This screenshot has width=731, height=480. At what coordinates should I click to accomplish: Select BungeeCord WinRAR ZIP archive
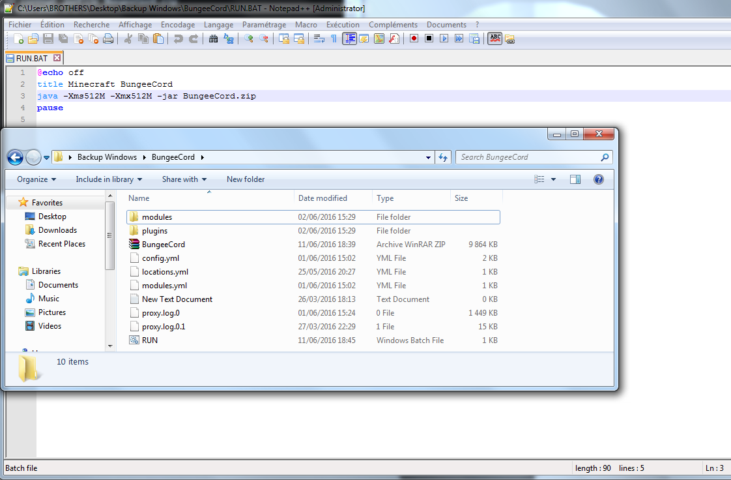(313, 245)
